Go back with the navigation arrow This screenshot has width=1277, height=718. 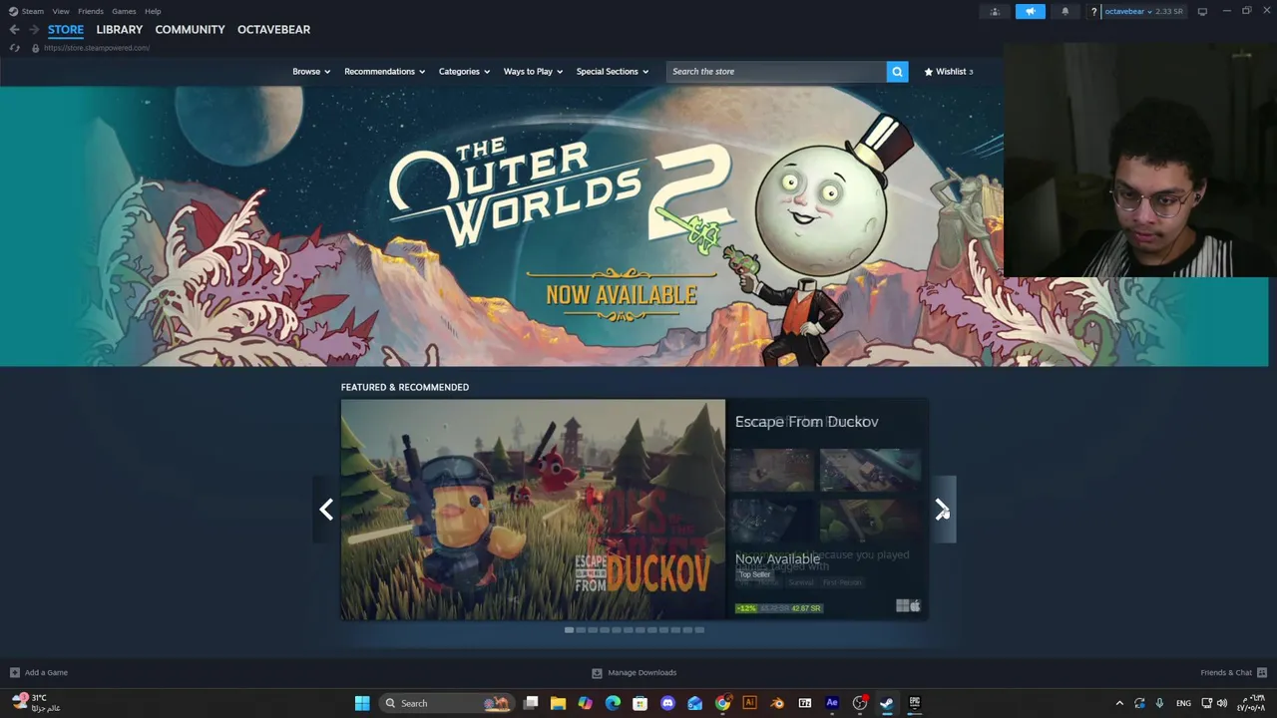(x=14, y=30)
